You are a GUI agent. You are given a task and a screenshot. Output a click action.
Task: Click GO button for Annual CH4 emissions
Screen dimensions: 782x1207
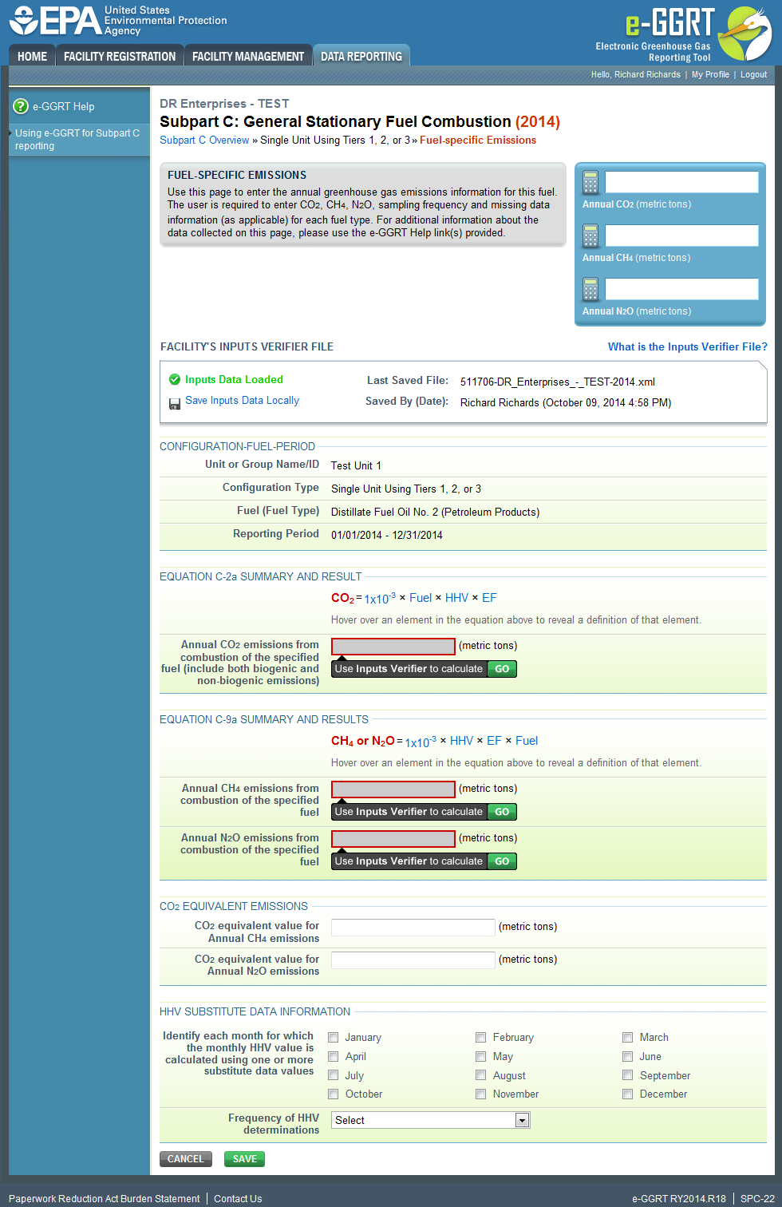click(502, 812)
